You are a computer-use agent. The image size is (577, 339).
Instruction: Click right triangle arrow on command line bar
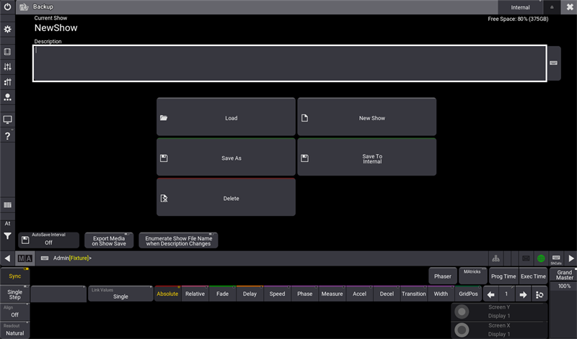[571, 258]
